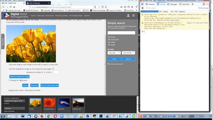
Task: Enable Debug IM Command checkbox
Action: coord(10,80)
